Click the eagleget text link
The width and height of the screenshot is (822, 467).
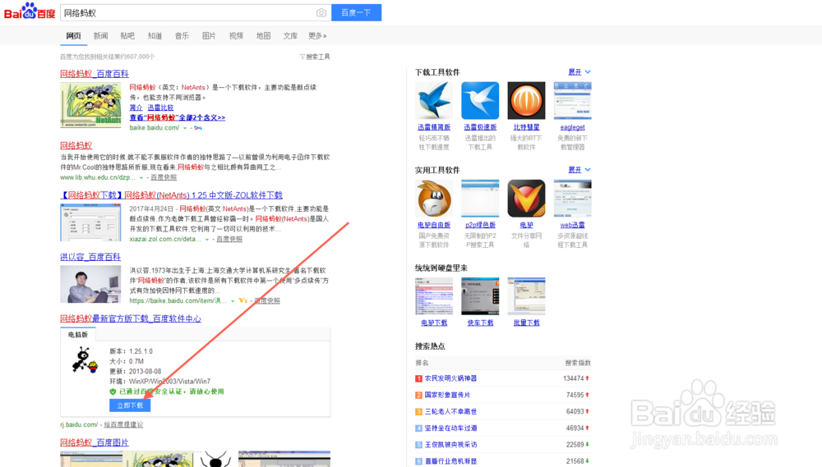tap(572, 127)
